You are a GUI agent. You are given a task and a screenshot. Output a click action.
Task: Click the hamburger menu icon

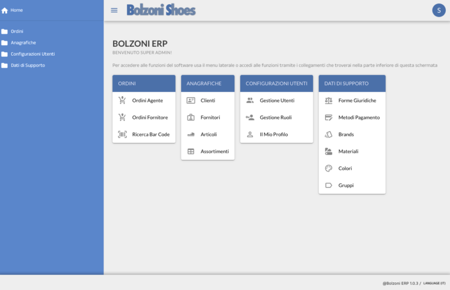tap(114, 11)
